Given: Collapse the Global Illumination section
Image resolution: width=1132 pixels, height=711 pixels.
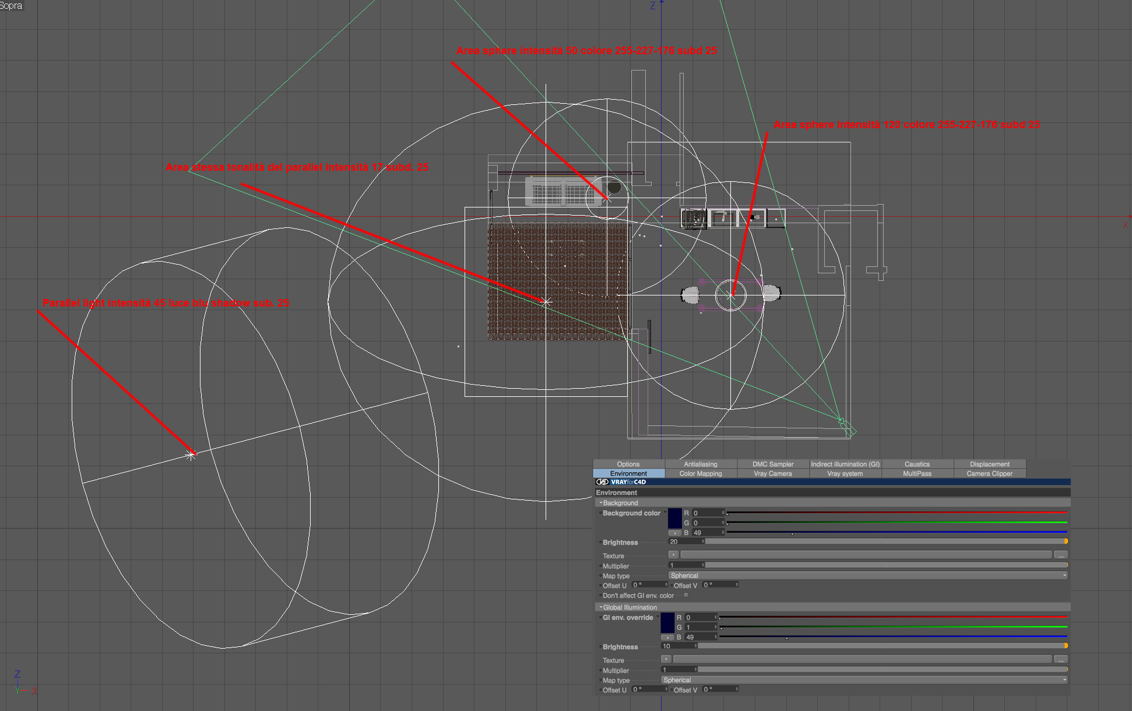Looking at the screenshot, I should pyautogui.click(x=601, y=607).
